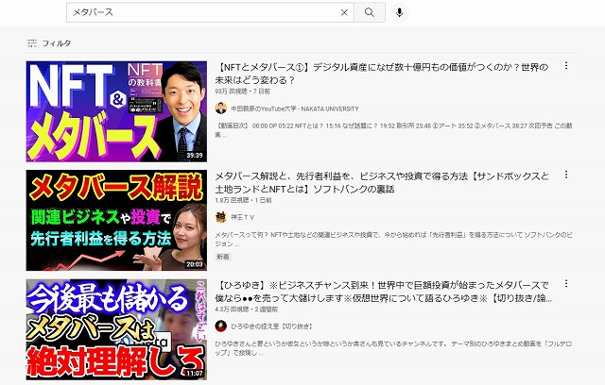
Task: Click the 20:03 duration badge on second thumbnail
Action: (x=195, y=264)
